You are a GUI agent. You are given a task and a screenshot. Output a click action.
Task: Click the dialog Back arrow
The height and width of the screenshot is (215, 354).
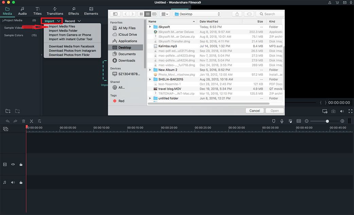125,14
